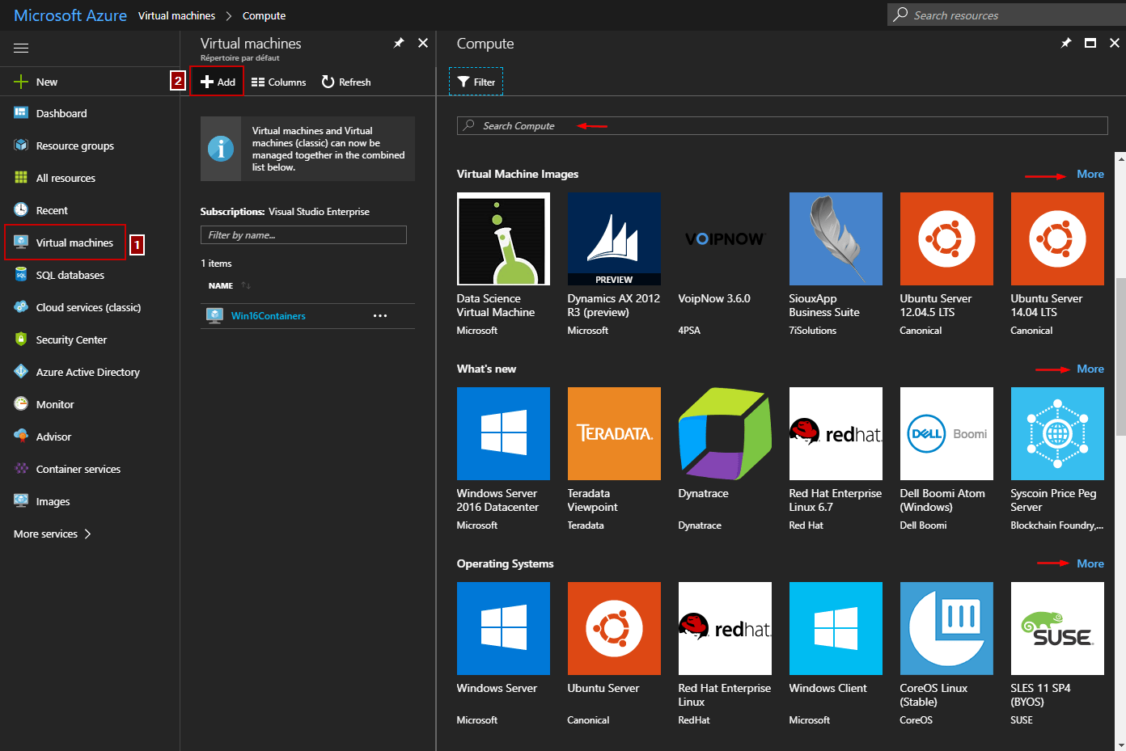Open the hamburger menu icon
Screen dimensions: 1126x751
click(21, 48)
